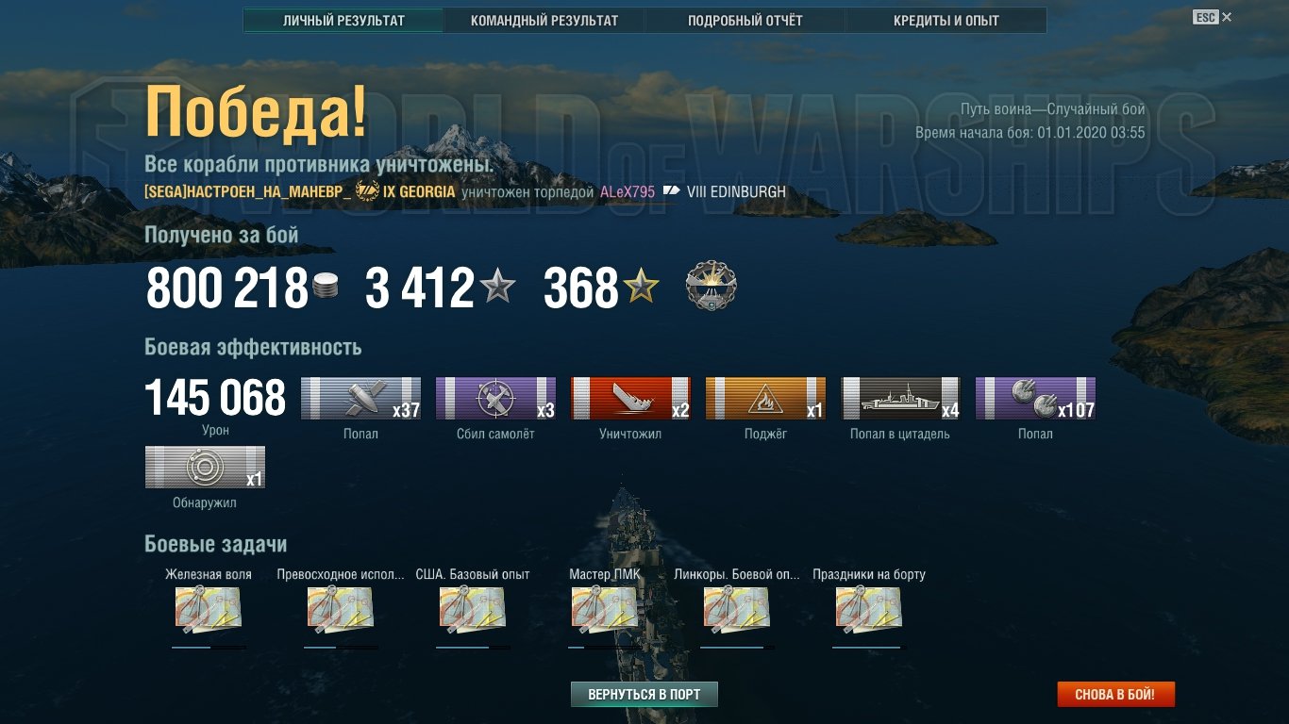Click the Вернуться в порт button

[x=644, y=695]
